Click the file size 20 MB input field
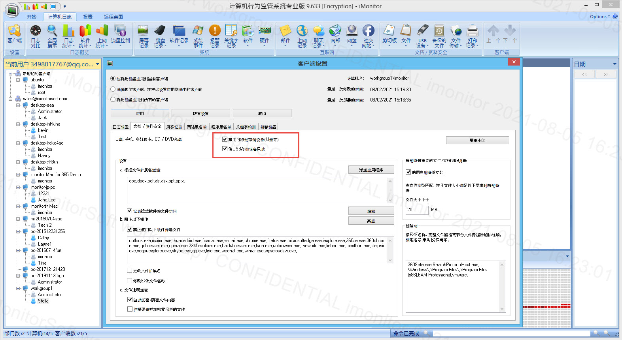 [417, 210]
